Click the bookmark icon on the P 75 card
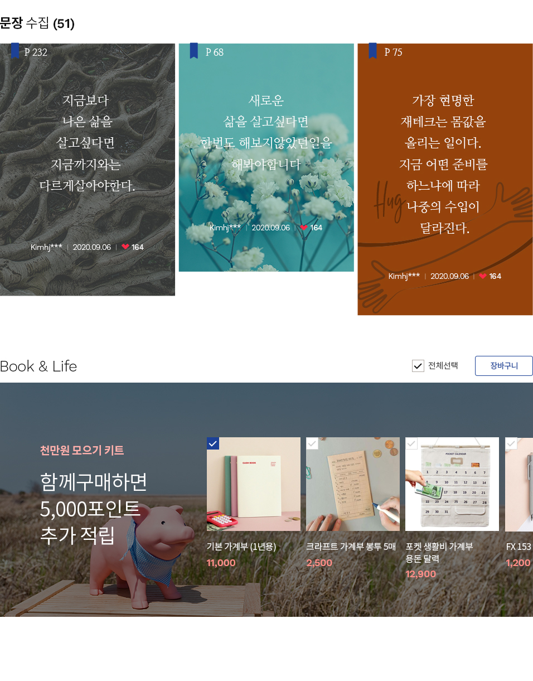This screenshot has width=533, height=681. (x=372, y=51)
